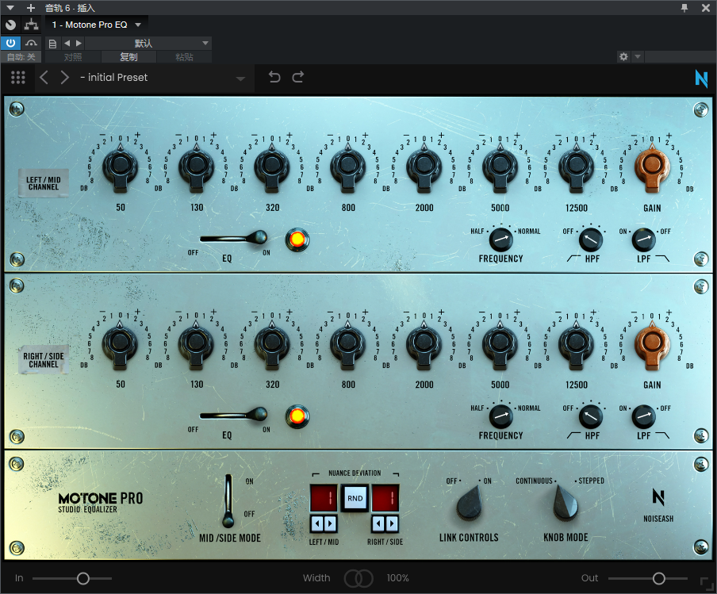Open the window menu triangle at top-left
This screenshot has height=594, width=717.
(10, 8)
